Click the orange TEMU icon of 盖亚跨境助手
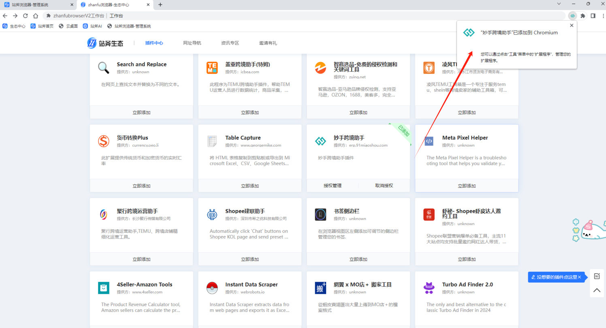606x328 pixels. (x=212, y=68)
